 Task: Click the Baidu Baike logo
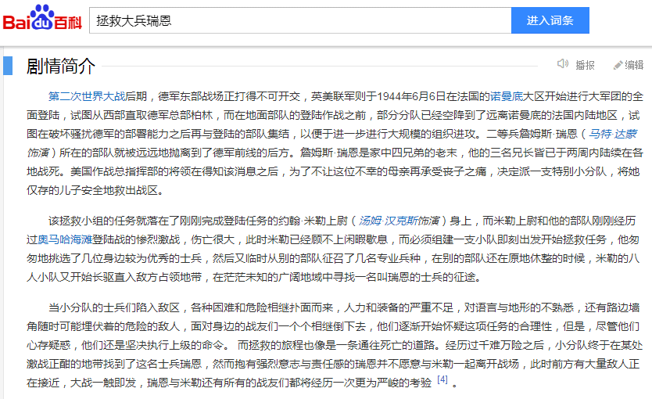tap(42, 18)
